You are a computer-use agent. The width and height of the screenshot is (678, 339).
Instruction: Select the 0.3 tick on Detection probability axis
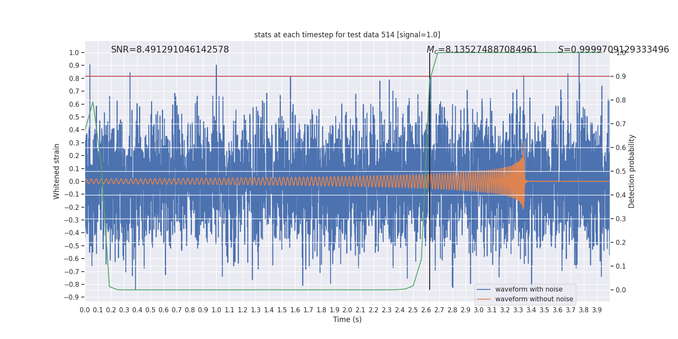coord(621,219)
